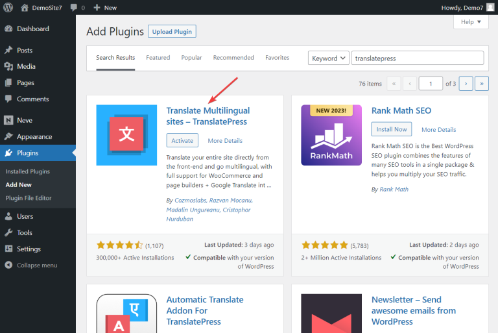Switch to the Featured tab

[158, 58]
